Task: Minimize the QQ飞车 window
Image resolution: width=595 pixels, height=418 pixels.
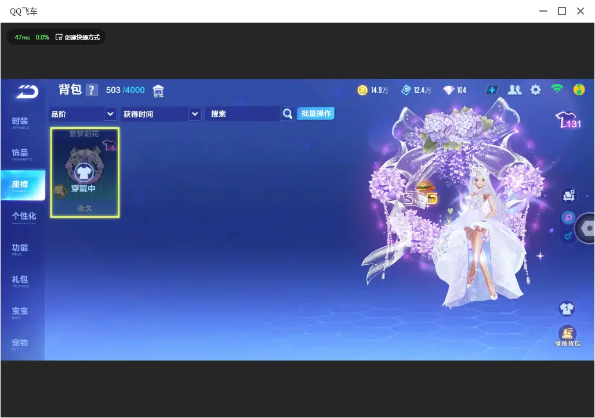Action: [x=543, y=12]
